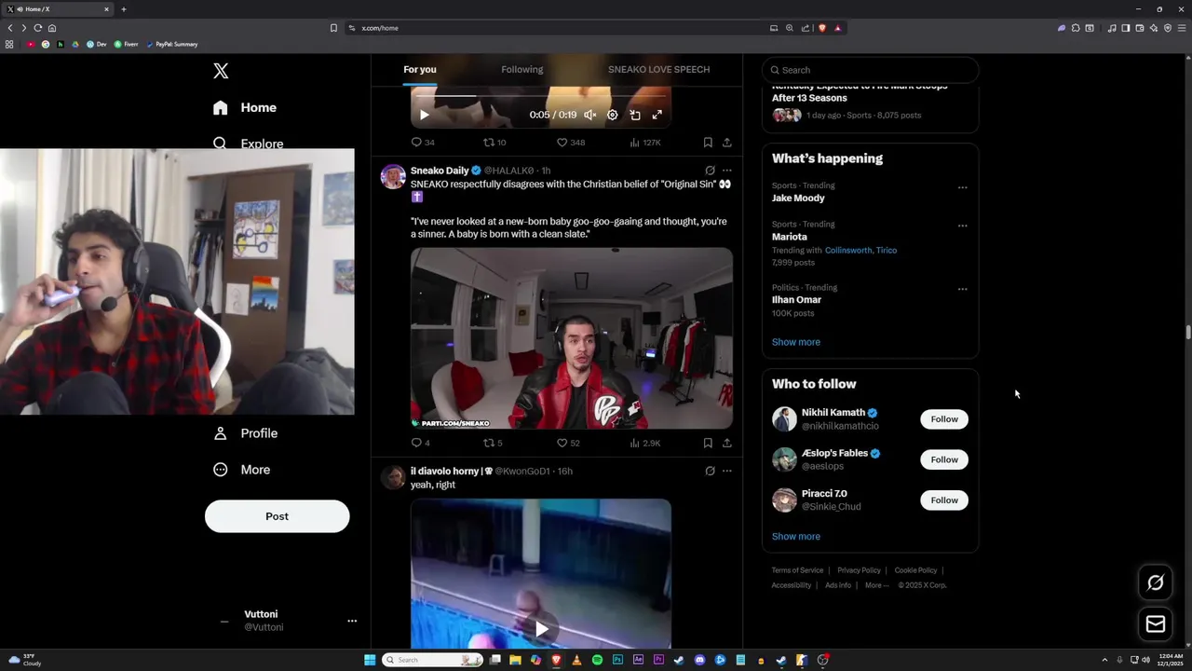Open Explore from the sidebar
The width and height of the screenshot is (1192, 671).
click(249, 144)
